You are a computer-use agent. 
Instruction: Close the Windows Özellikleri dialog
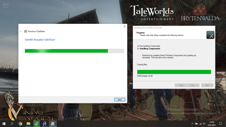click(124, 26)
